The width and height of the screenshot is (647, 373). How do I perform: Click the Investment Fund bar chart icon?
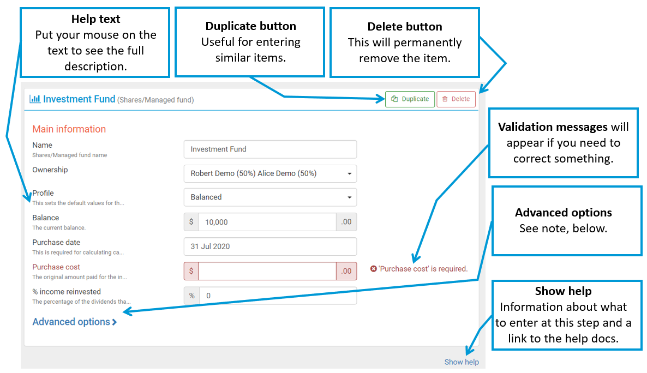pyautogui.click(x=35, y=99)
